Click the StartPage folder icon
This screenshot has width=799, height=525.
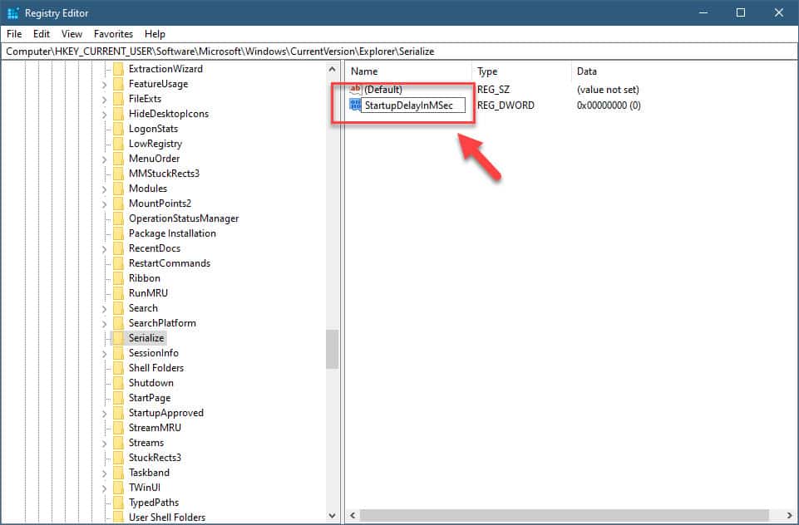118,398
